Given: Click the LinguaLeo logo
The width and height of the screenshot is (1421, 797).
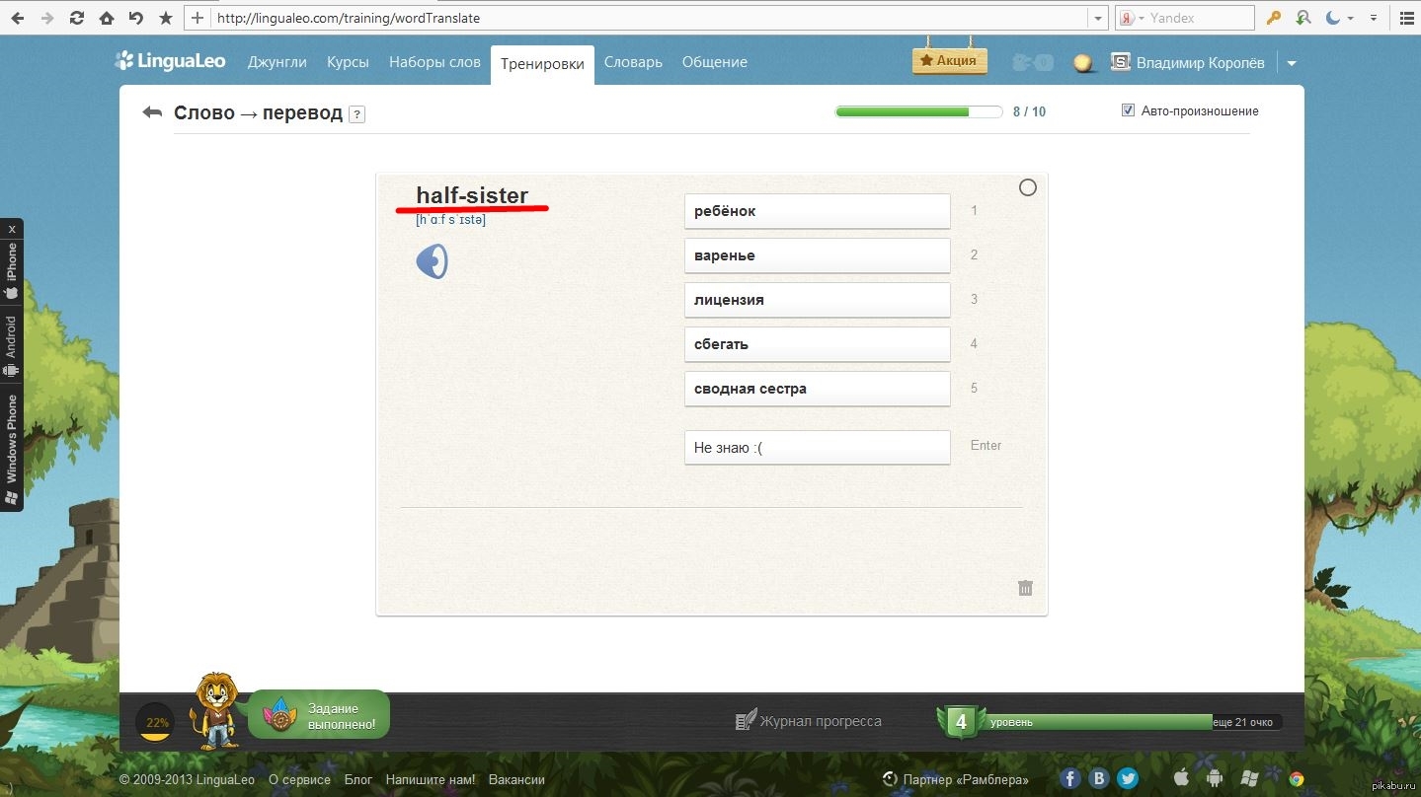Looking at the screenshot, I should pyautogui.click(x=170, y=61).
